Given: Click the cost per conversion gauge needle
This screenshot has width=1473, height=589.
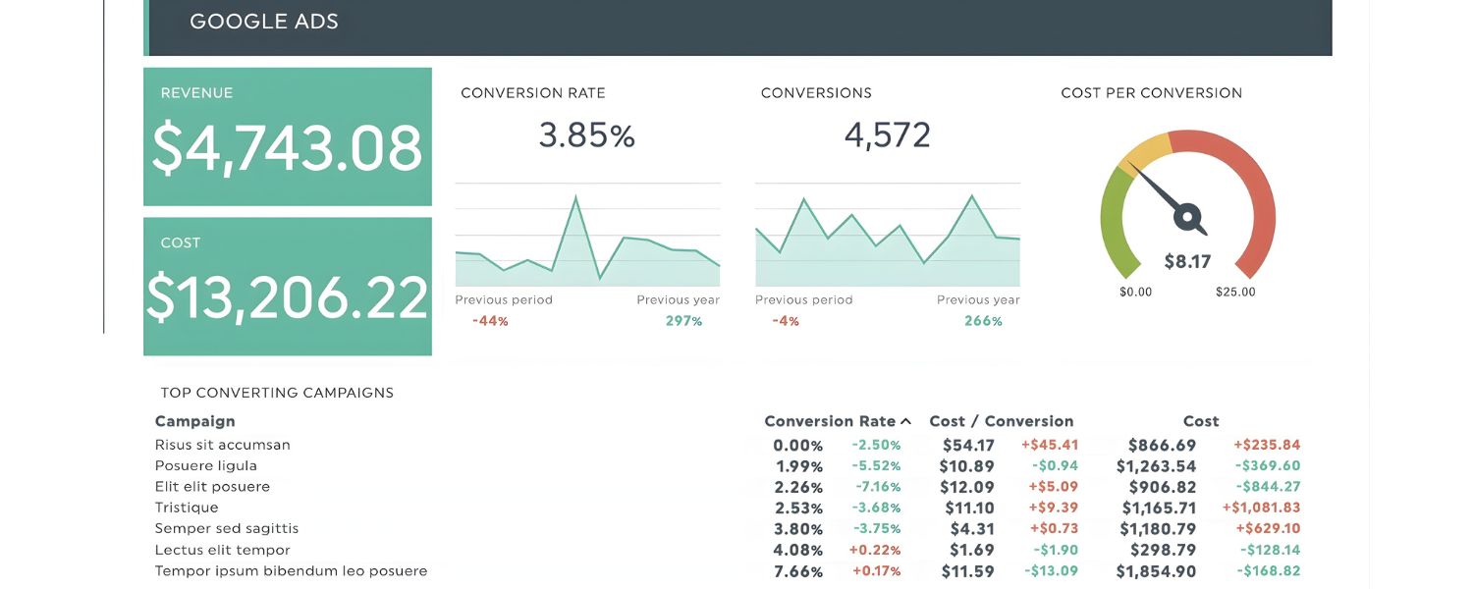Looking at the screenshot, I should pos(1166,195).
